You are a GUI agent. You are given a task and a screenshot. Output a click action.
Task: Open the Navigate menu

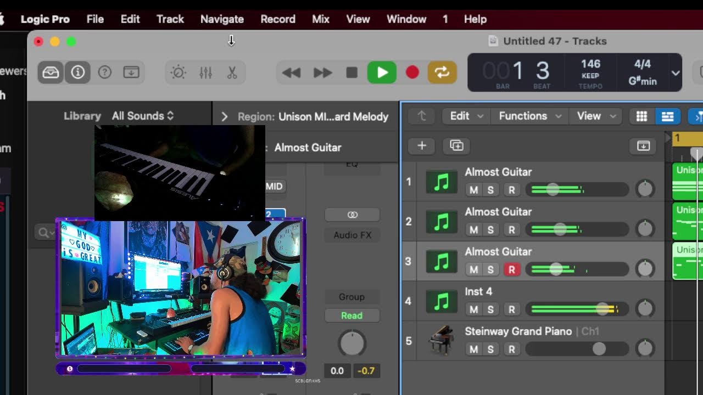pos(222,19)
